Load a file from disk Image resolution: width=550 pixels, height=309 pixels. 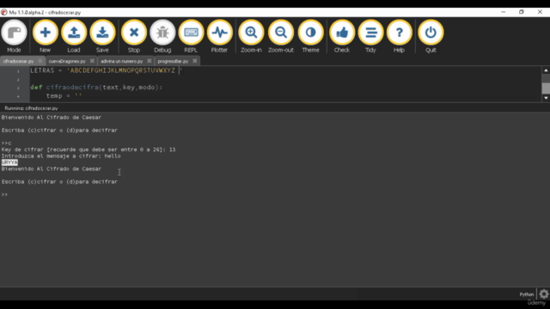[x=74, y=36]
